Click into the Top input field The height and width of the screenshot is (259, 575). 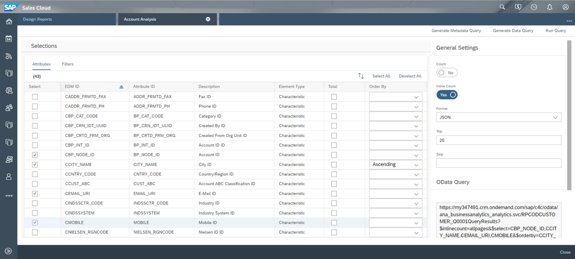[499, 140]
